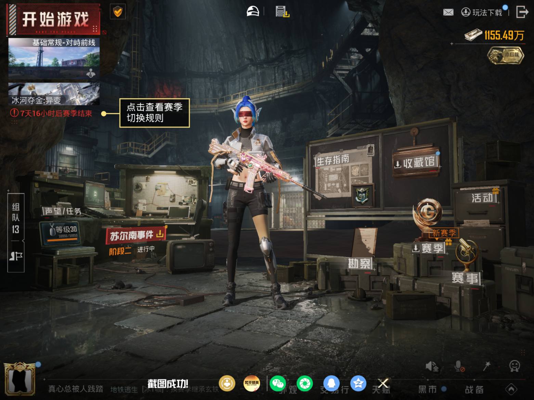534x400 pixels.
Task: Toggle the speaker voice channel setting
Action: pyautogui.click(x=432, y=366)
